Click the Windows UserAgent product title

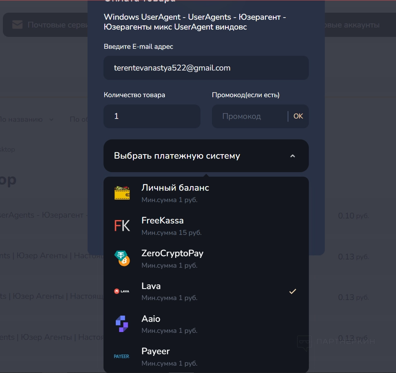[x=195, y=22]
